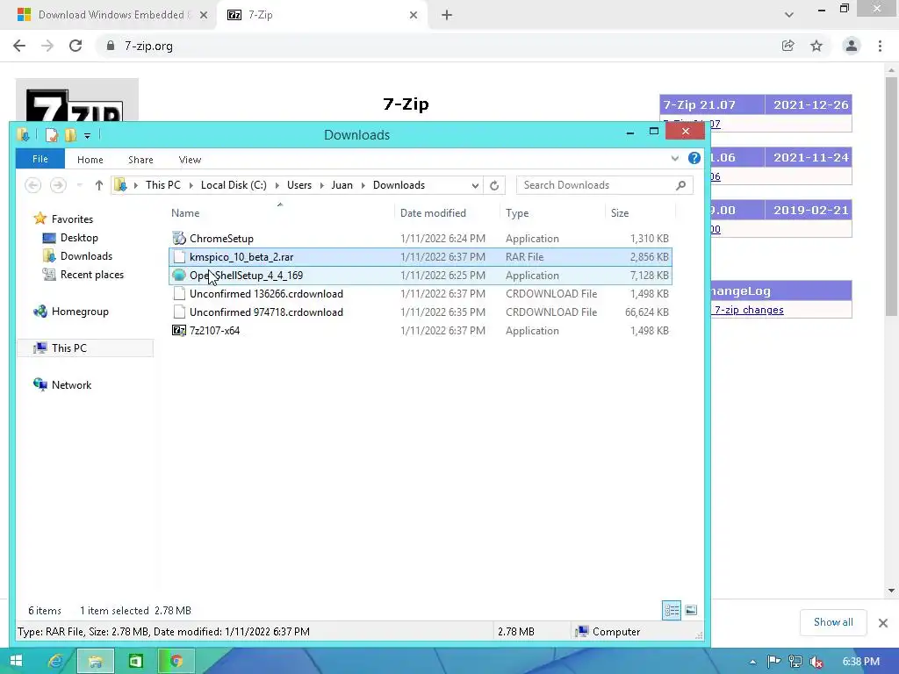Open Chrome three-dot menu

(880, 46)
